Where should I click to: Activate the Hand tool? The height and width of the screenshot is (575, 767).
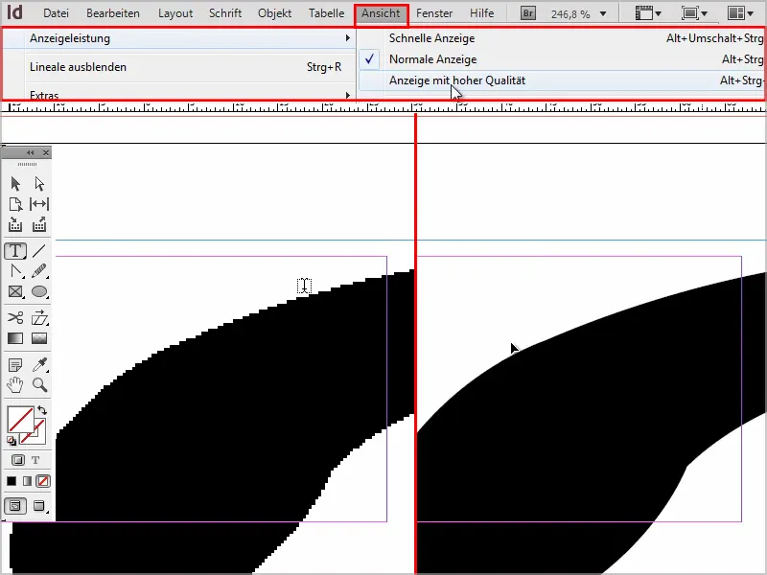15,385
